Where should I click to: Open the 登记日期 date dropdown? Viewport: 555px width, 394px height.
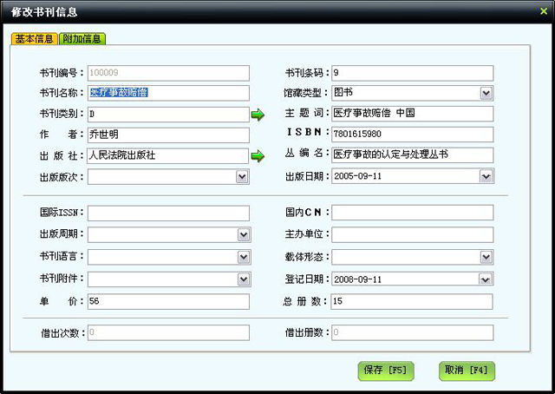pyautogui.click(x=486, y=279)
